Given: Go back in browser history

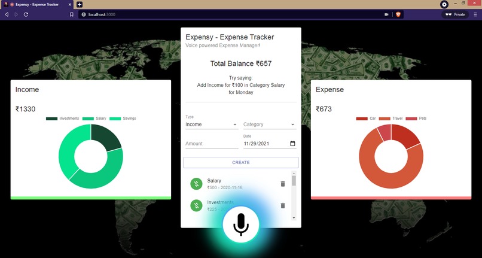Looking at the screenshot, I should pos(7,14).
